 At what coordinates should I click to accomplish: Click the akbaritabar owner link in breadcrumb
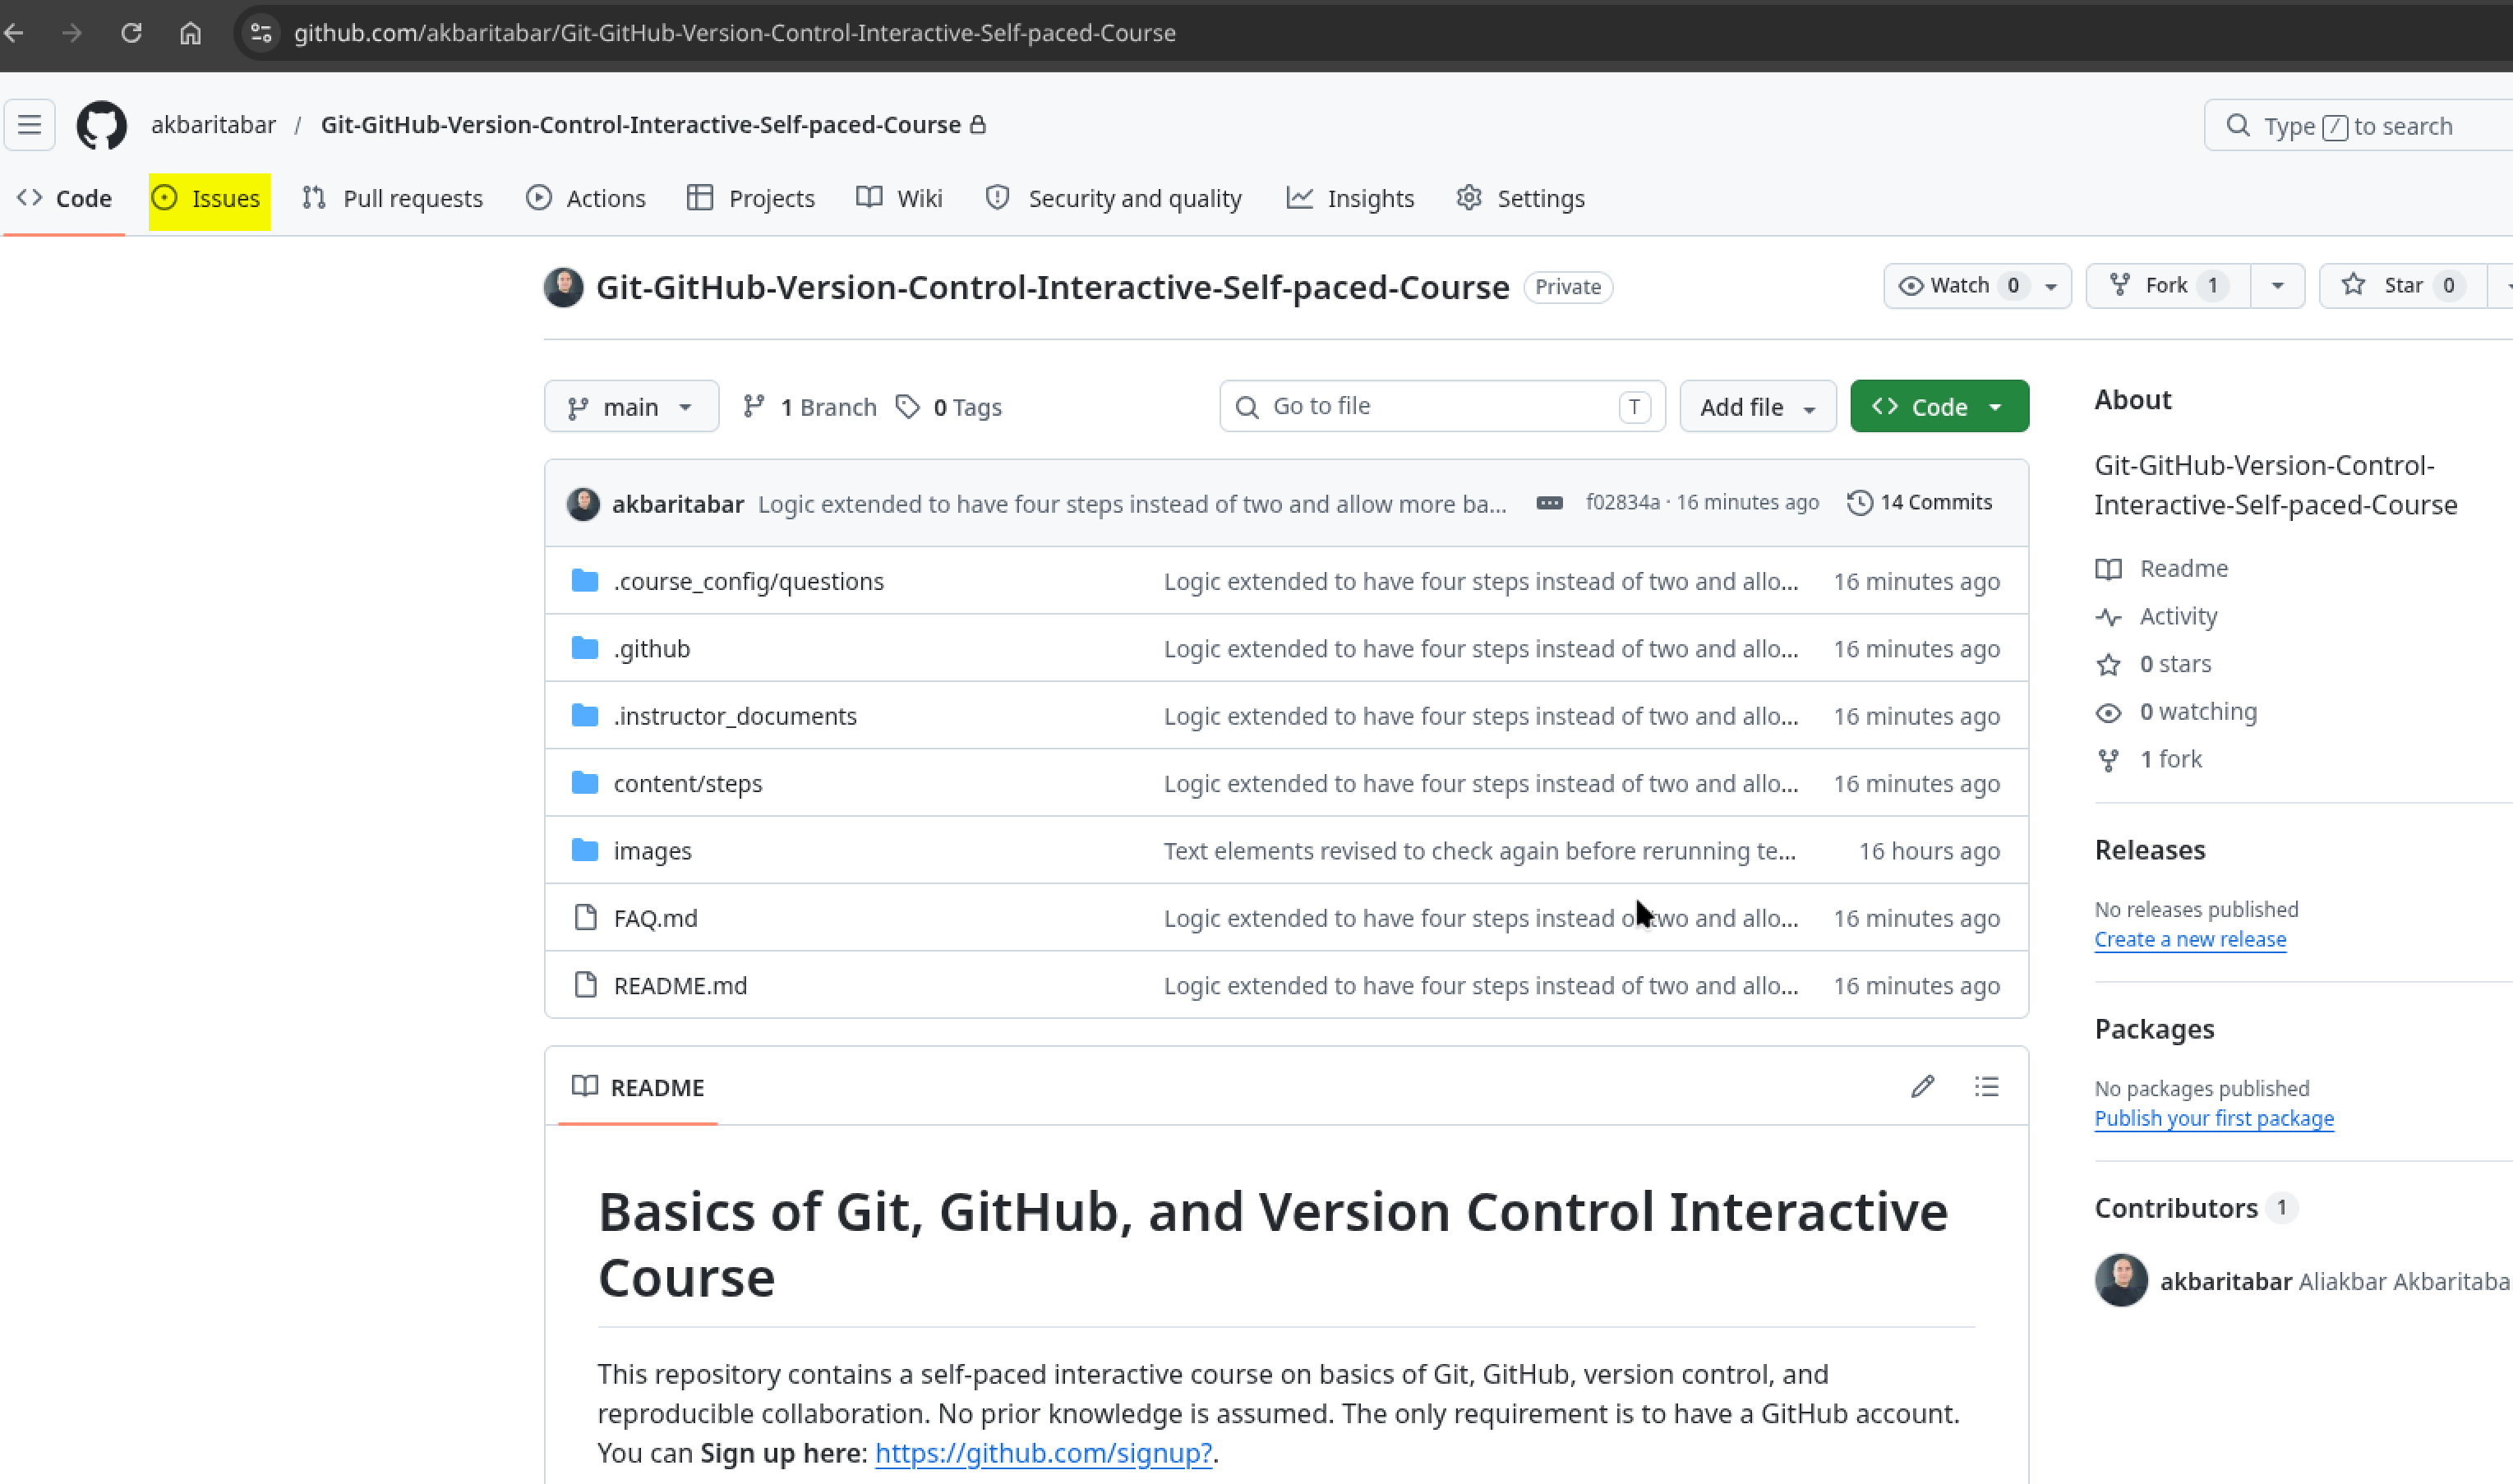(x=213, y=125)
